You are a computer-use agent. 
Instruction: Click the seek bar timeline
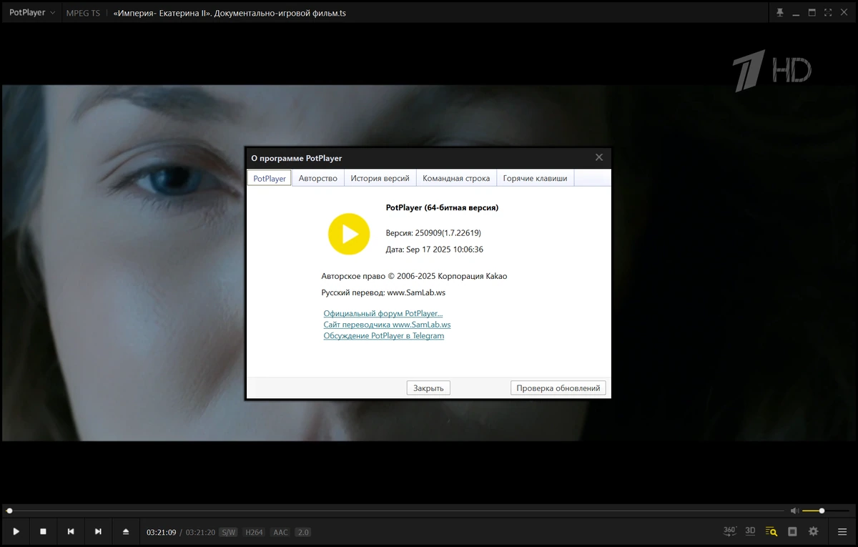395,511
